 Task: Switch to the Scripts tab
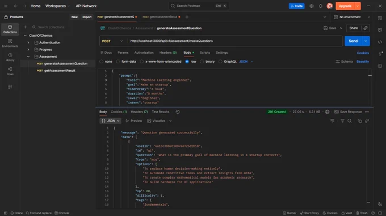(205, 53)
